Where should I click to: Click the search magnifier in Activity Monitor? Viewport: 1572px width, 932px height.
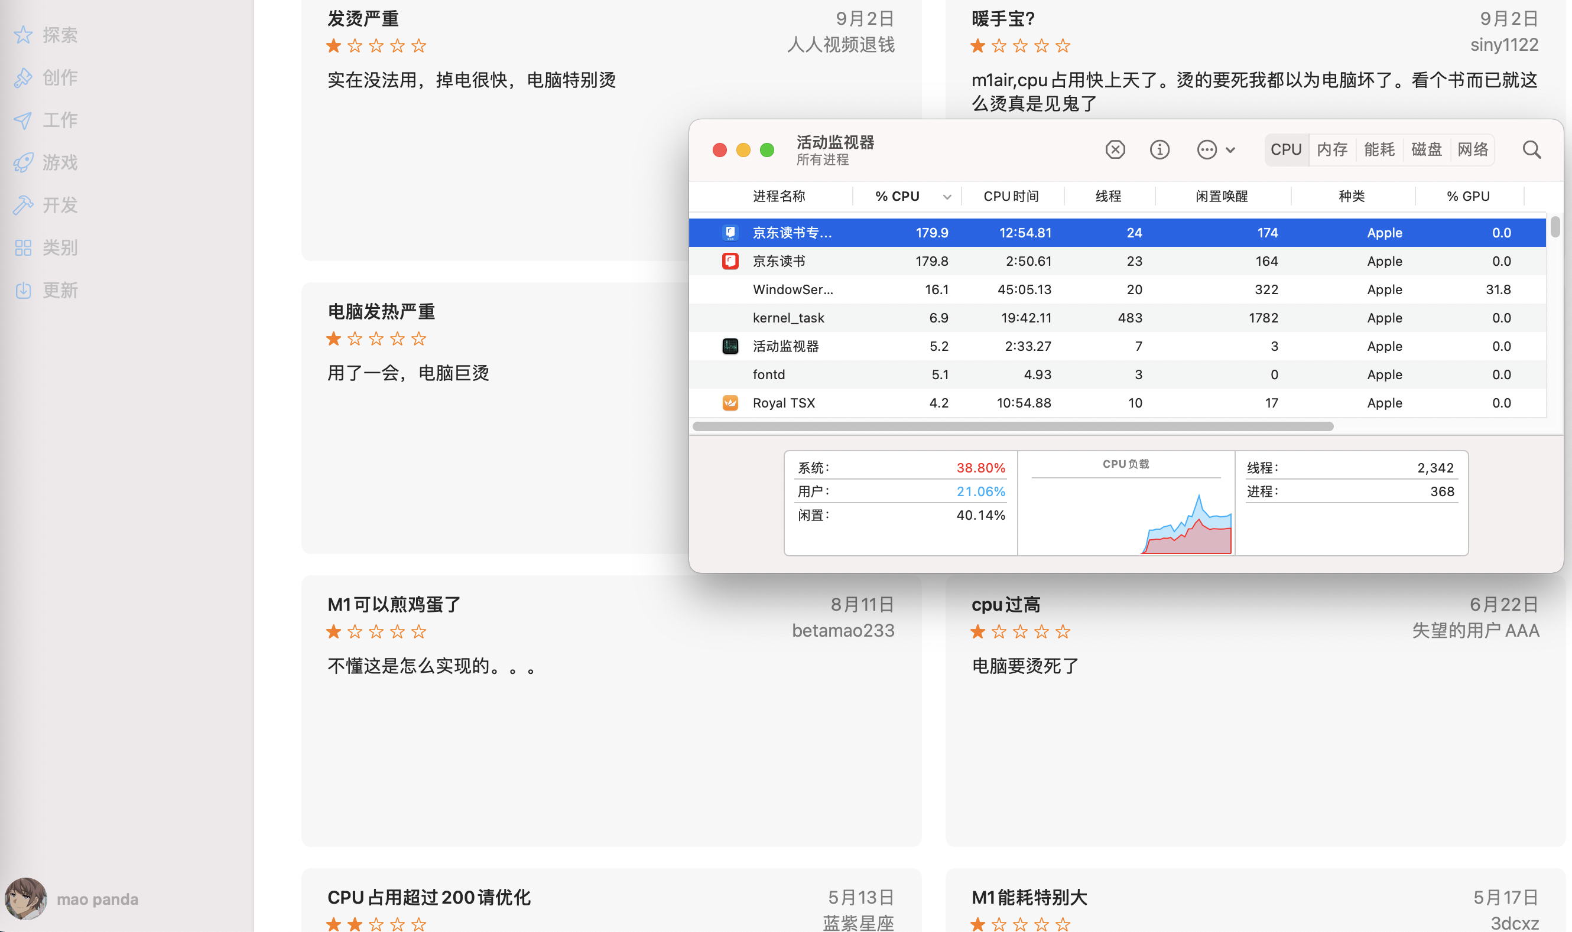[1532, 149]
